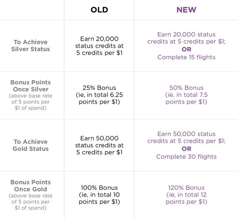Select the To Achieve Silver Status label

tap(31, 46)
